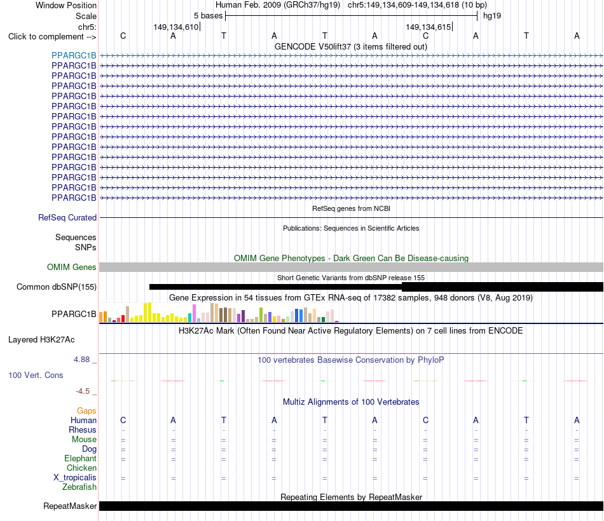Click the -4.5 PhyloP lower scale value

click(x=83, y=391)
